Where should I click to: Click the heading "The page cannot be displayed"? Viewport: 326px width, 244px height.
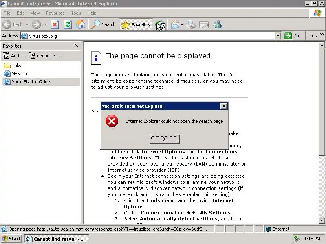tap(158, 56)
